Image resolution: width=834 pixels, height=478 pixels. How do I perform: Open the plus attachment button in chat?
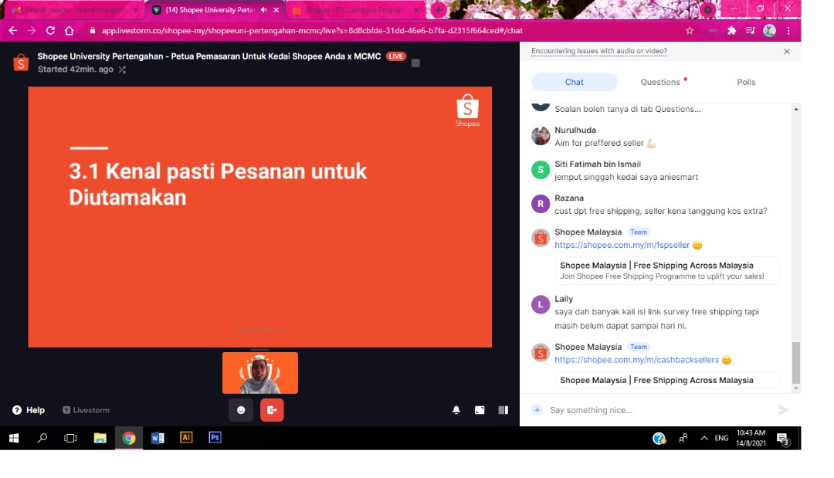537,410
